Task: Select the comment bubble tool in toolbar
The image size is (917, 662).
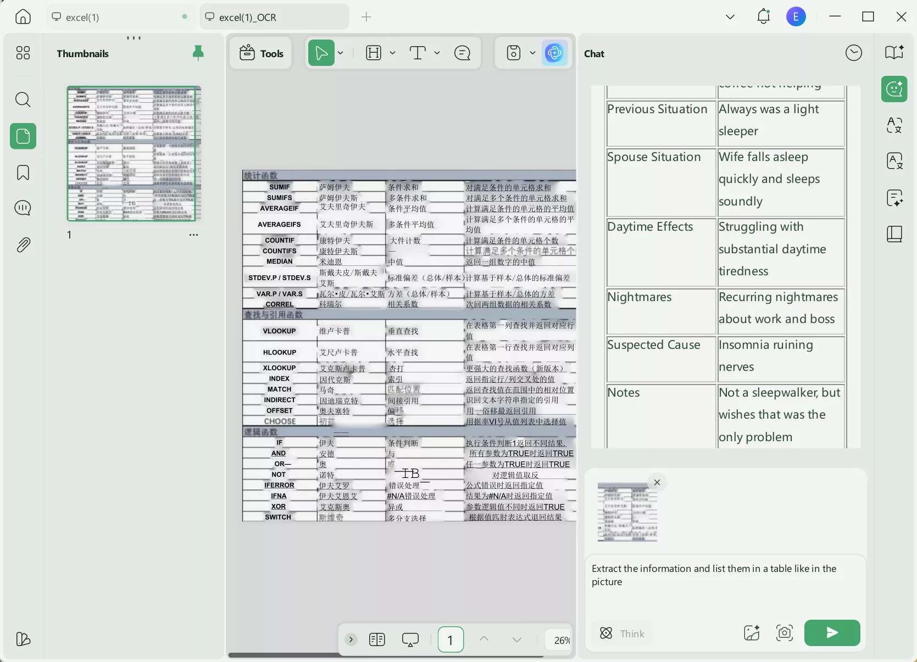Action: [462, 53]
